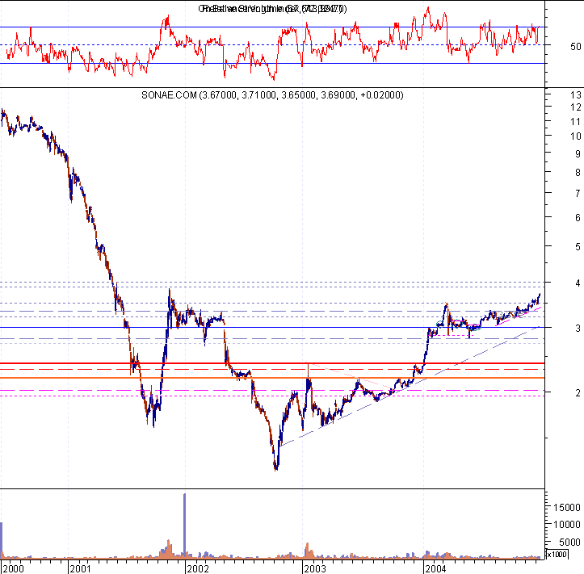Screen dimensions: 584x574
Task: Pick the 2003 year label on time axis
Action: (x=313, y=568)
